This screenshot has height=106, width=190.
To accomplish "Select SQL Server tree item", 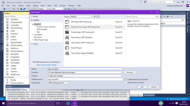I will (x=38, y=37).
